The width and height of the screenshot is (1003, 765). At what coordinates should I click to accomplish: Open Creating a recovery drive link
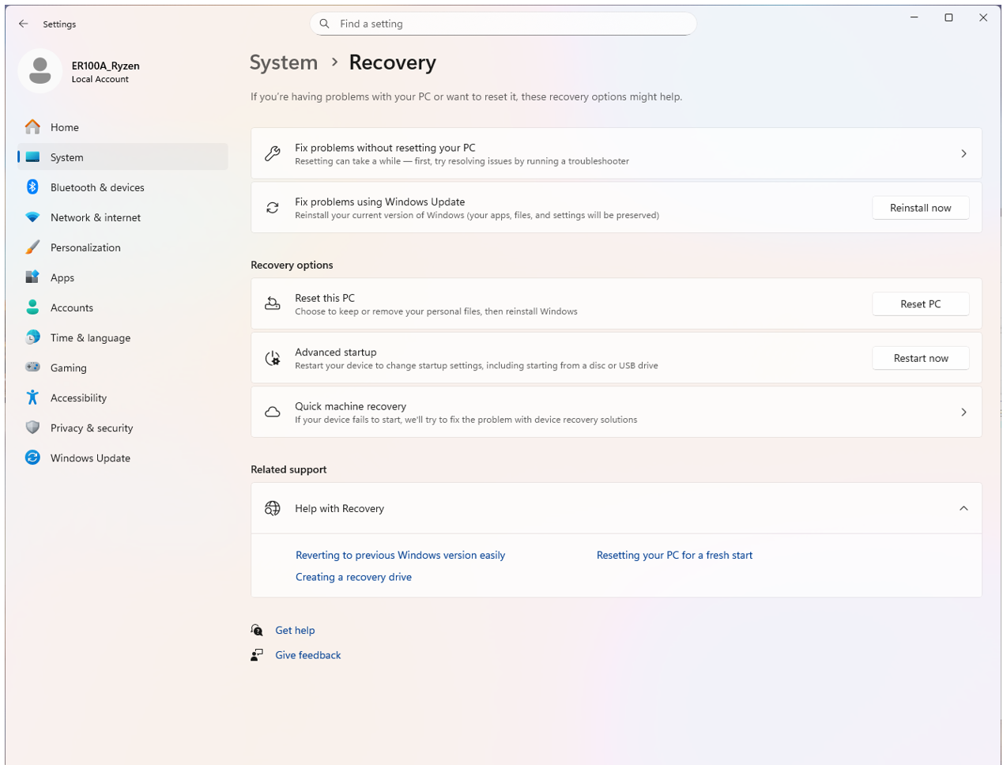coord(353,577)
